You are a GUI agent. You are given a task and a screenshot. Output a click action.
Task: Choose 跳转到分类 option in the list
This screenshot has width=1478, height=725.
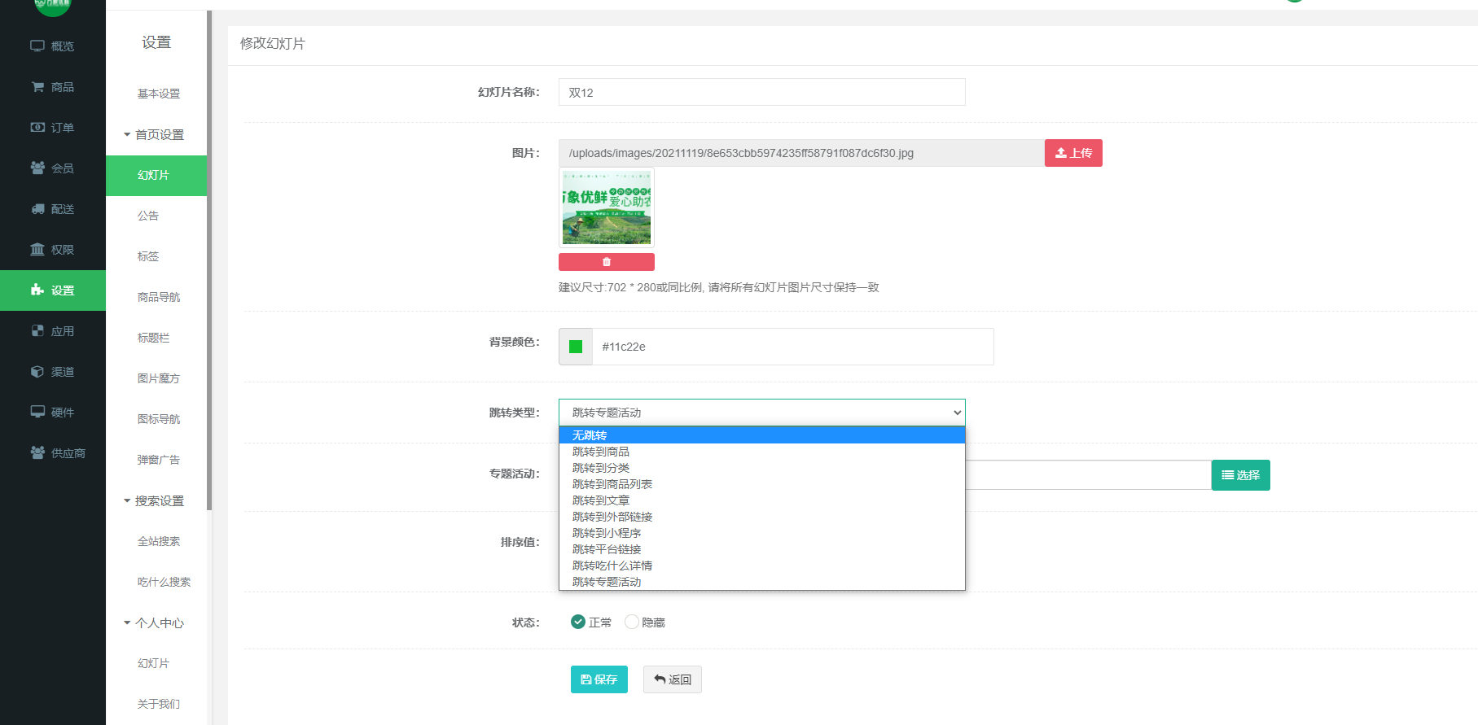click(x=762, y=468)
